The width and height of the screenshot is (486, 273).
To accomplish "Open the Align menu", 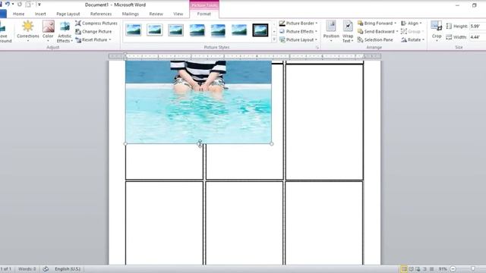I will click(x=412, y=24).
